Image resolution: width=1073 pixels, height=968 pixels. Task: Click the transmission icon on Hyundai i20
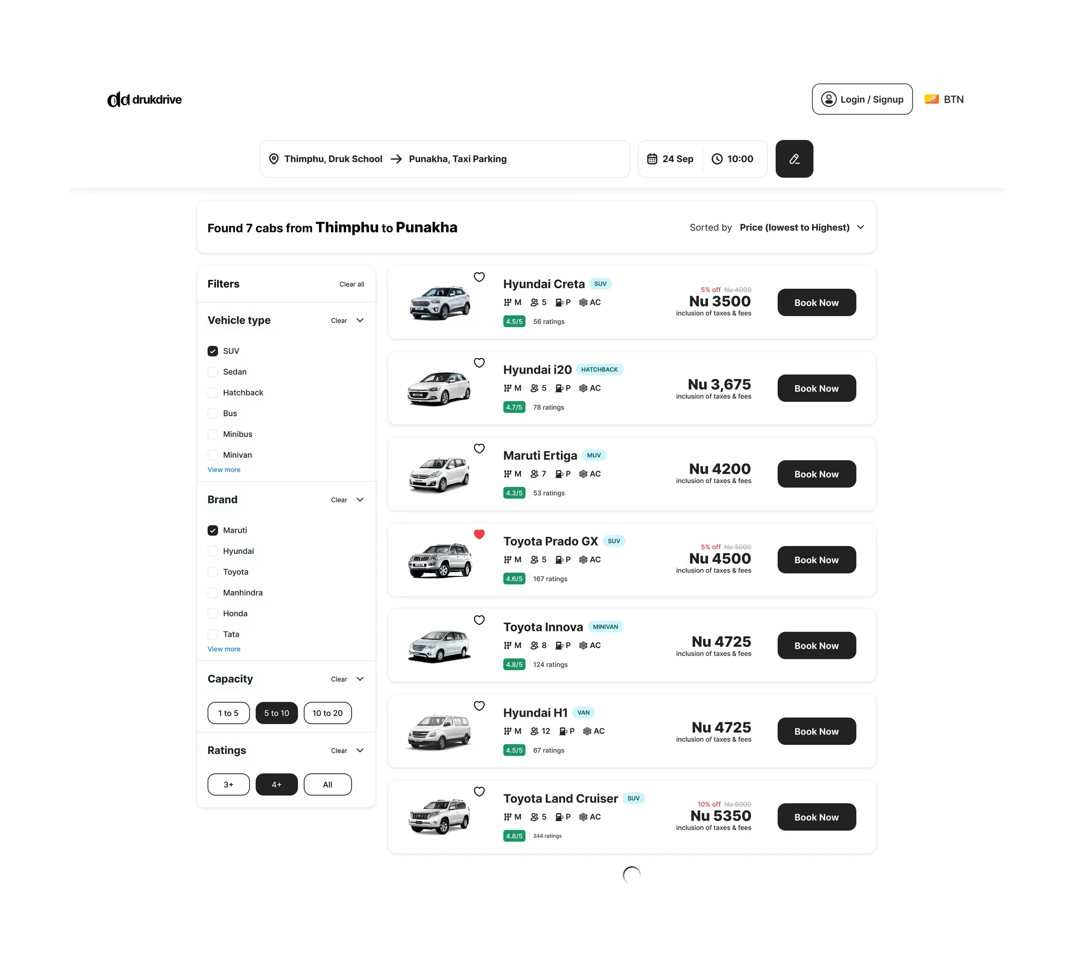click(x=507, y=388)
